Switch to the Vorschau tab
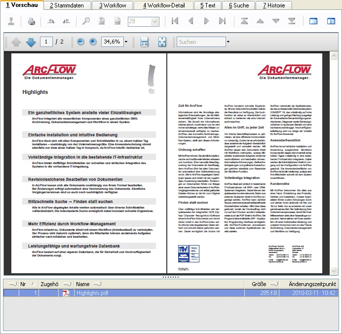 point(22,5)
